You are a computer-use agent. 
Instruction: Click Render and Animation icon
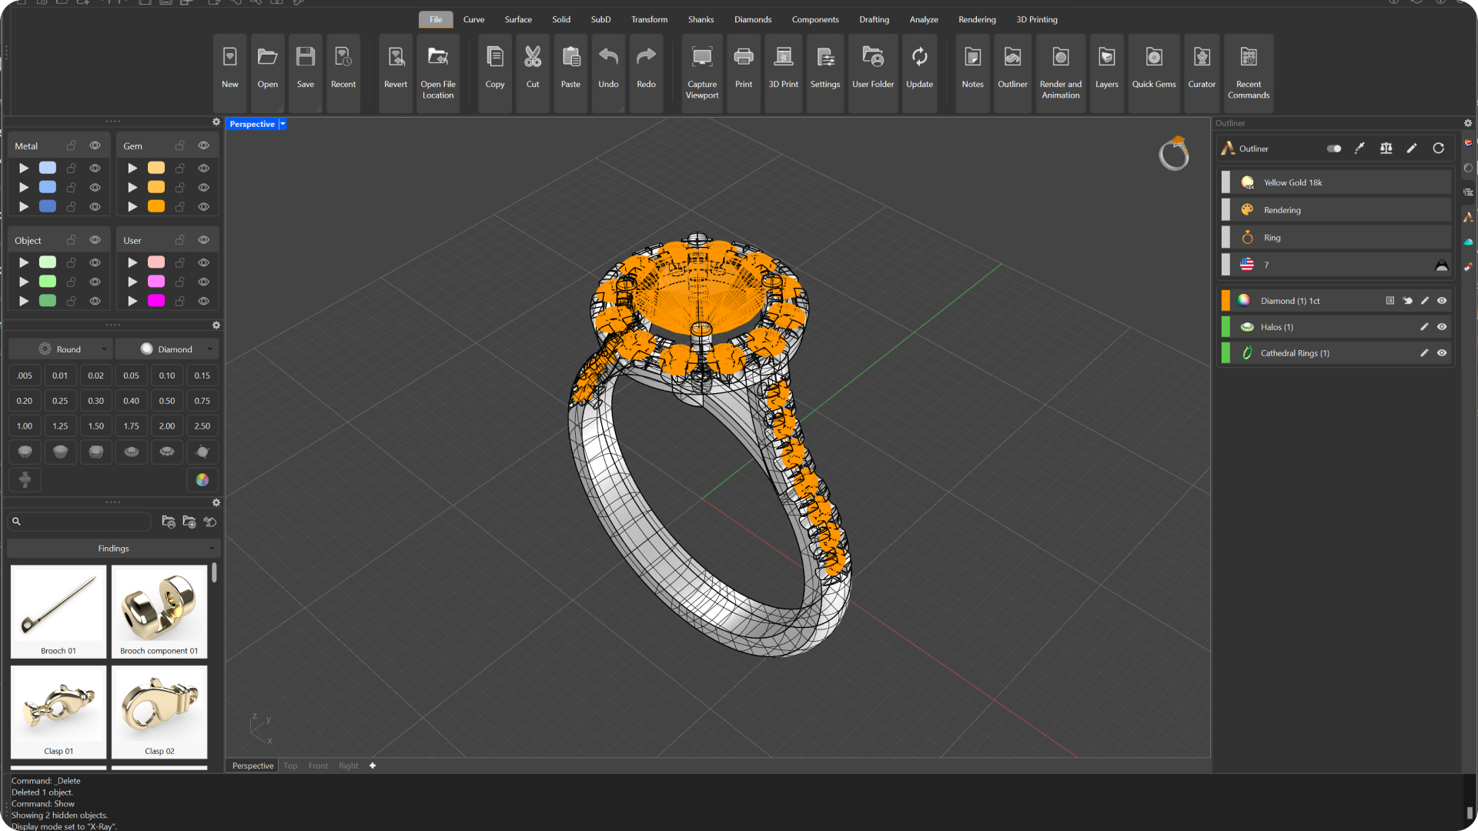(x=1060, y=58)
